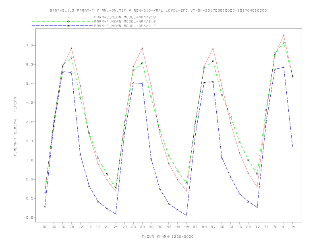Click the x-axis tick label 03

point(54,227)
